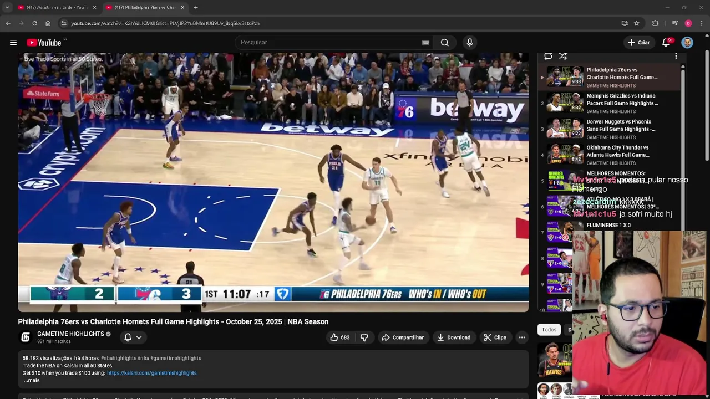Go back with the browser back arrow
This screenshot has height=399, width=710.
8,23
